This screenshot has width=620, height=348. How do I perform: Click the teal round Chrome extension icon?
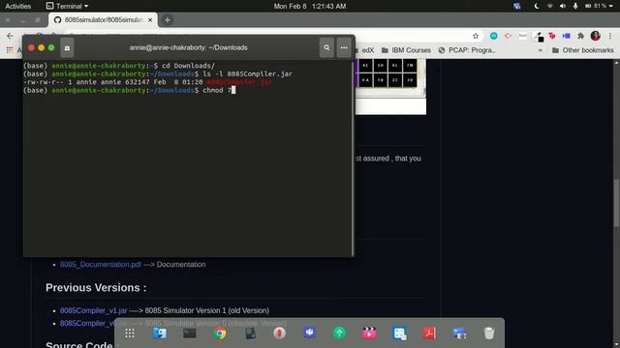pos(493,36)
